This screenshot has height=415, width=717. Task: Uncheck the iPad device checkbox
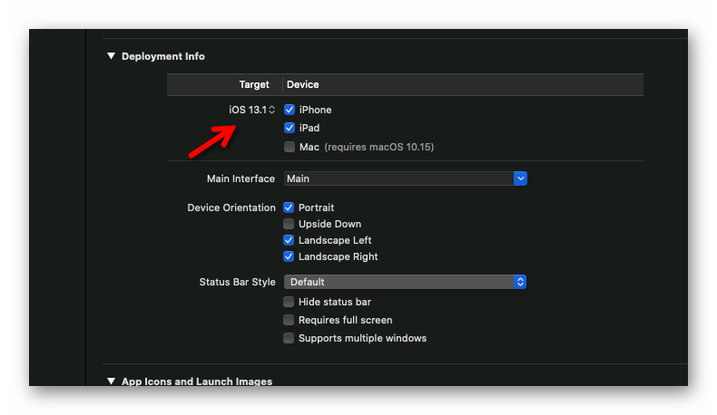point(290,128)
